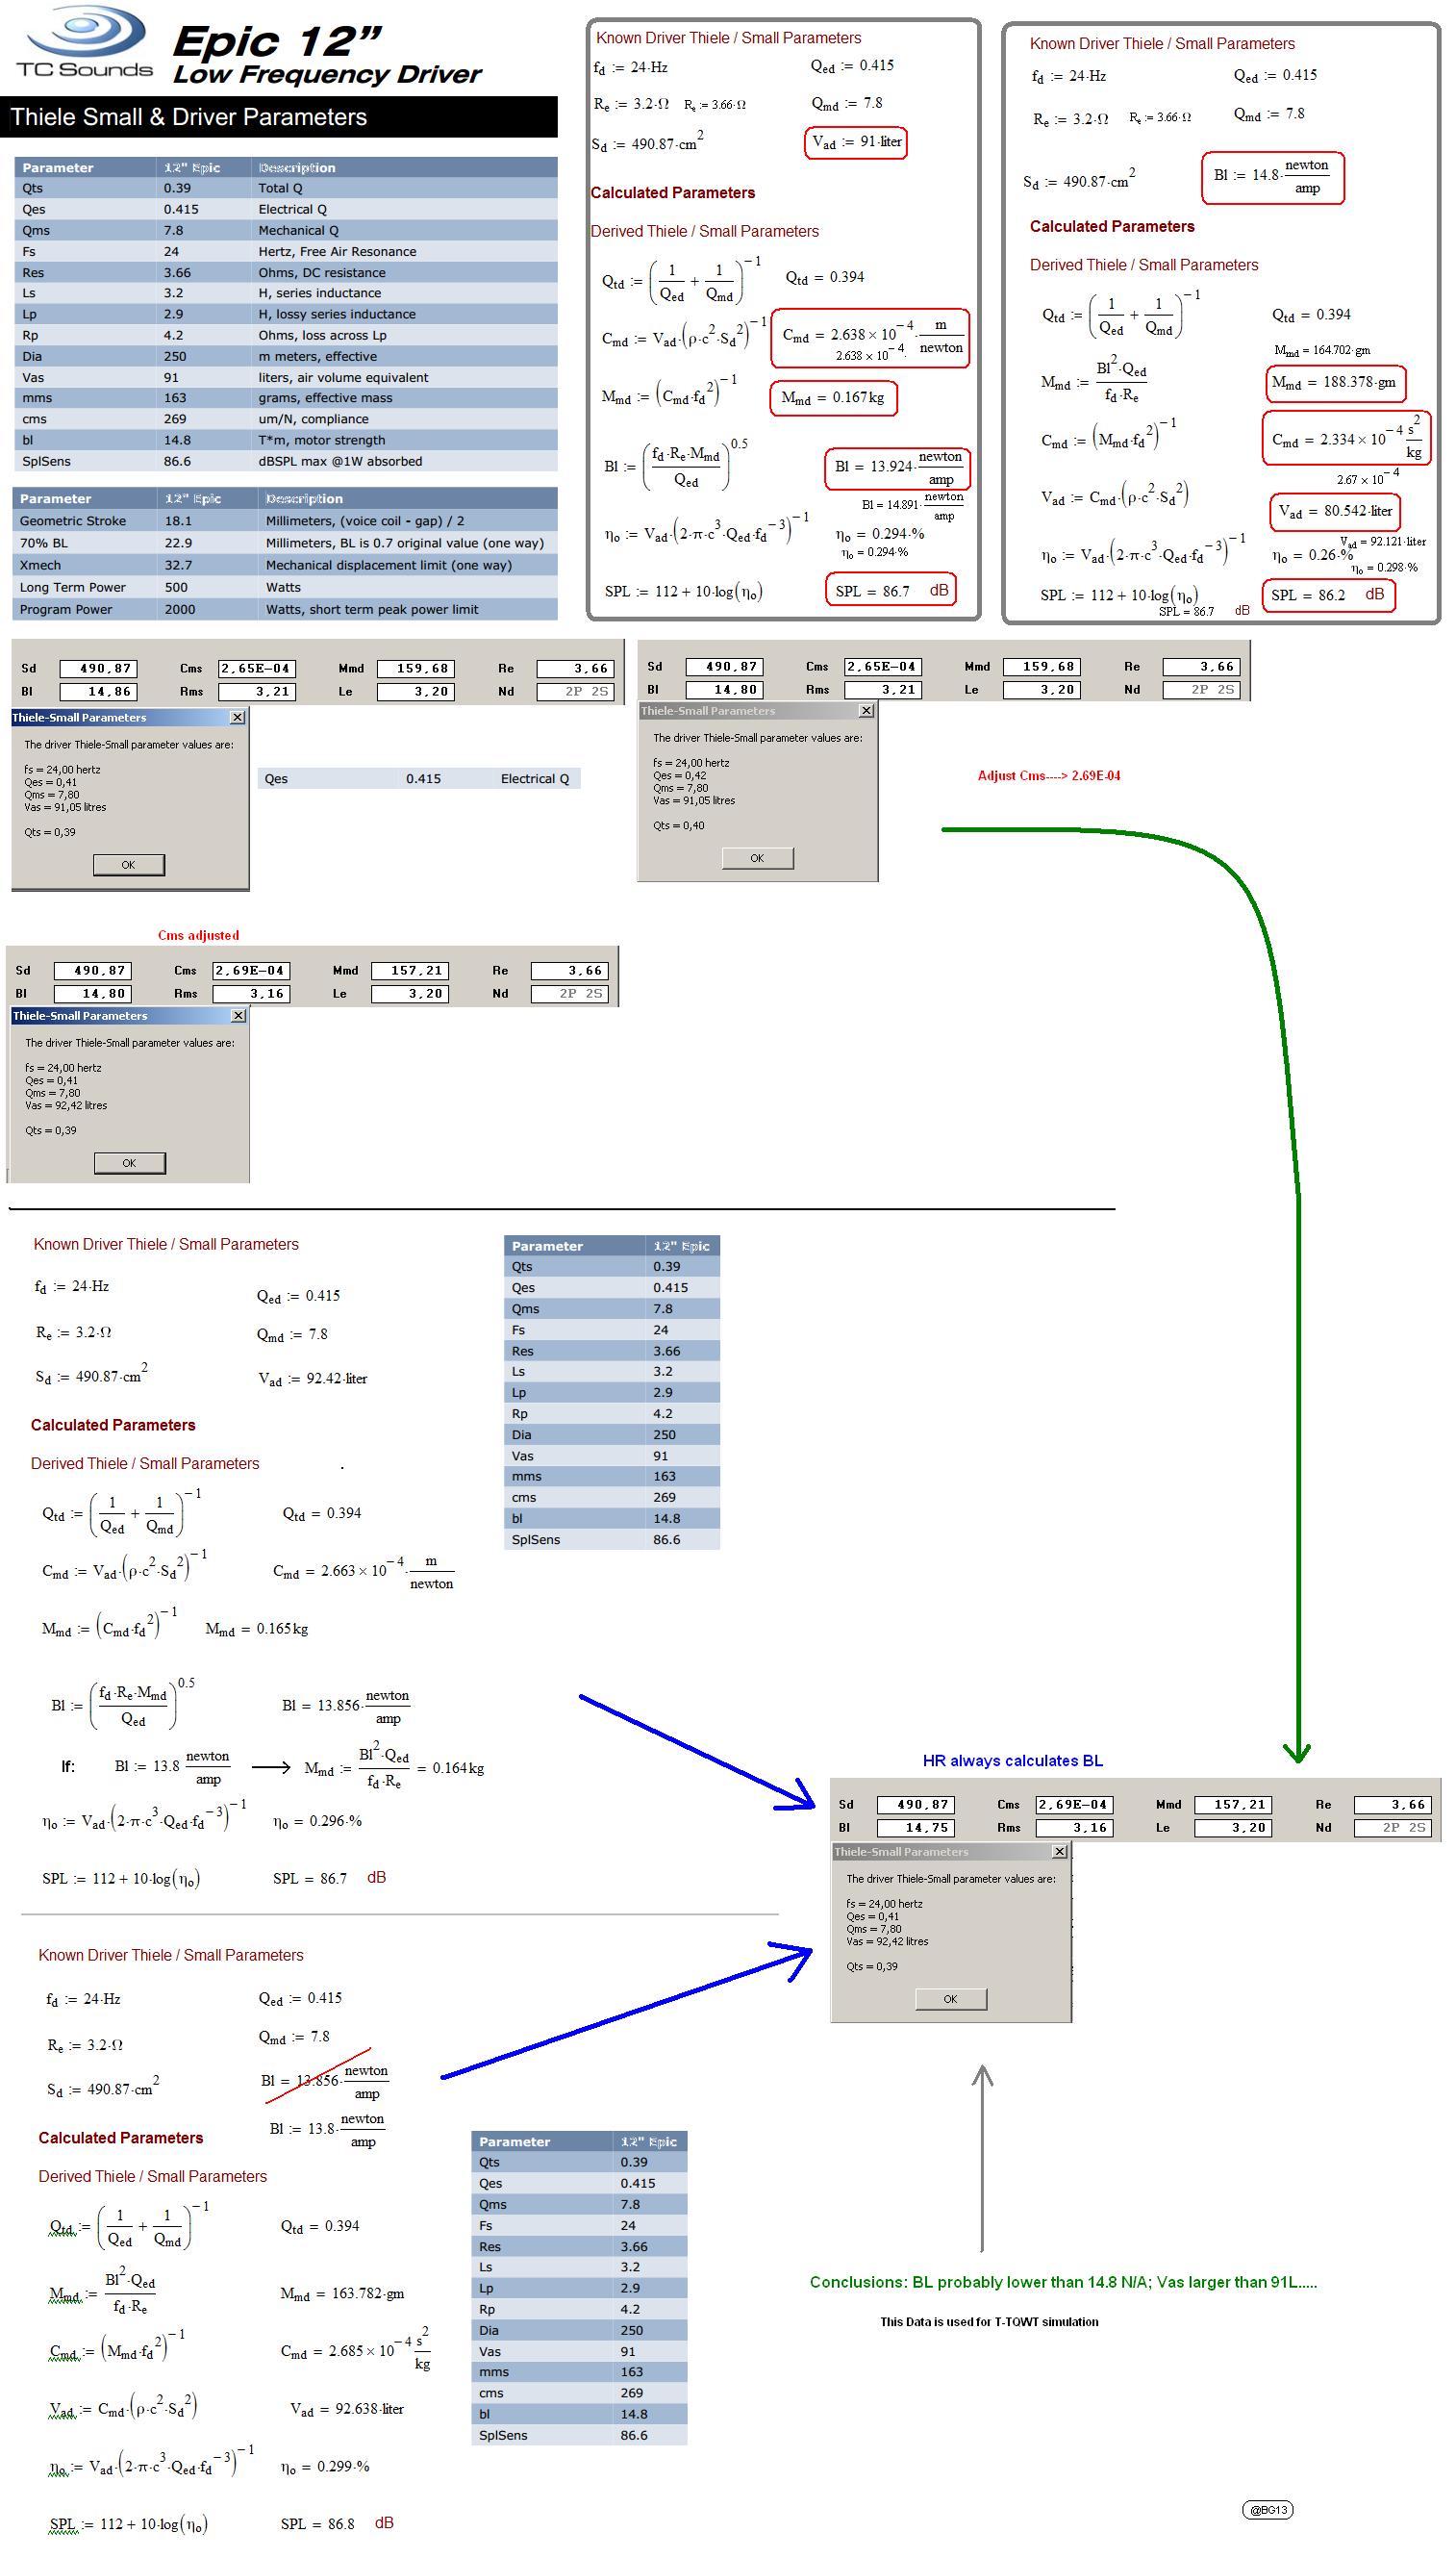Click OK in the dialog beneath the 'Cms adjusted' strip

[x=129, y=1163]
